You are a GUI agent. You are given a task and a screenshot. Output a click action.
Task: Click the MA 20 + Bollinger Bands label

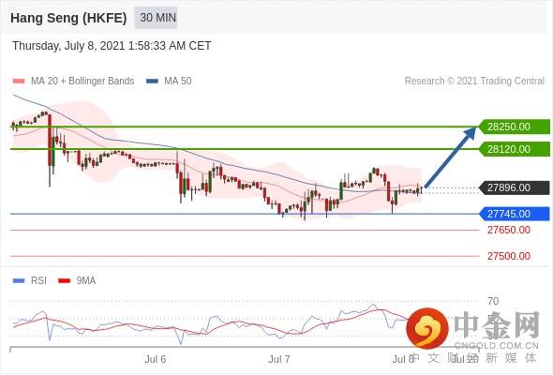coord(82,82)
